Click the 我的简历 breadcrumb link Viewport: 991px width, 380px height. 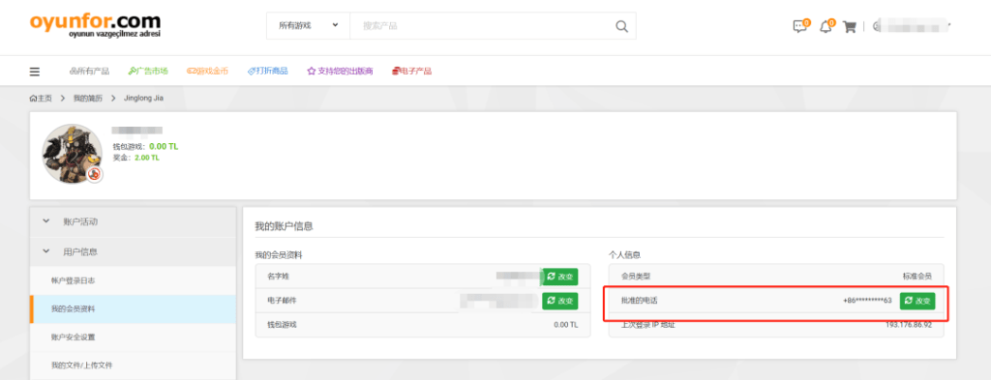(87, 99)
